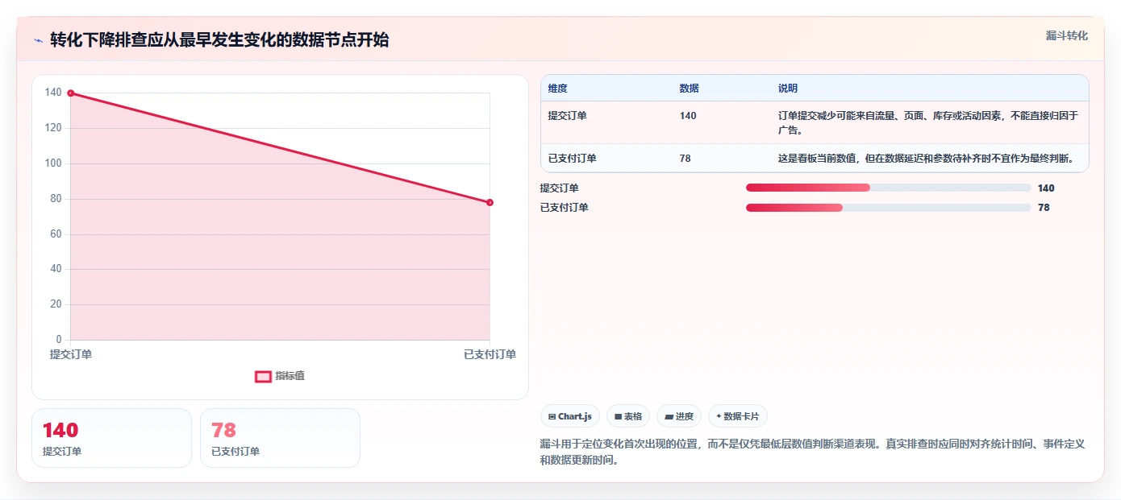
Task: Click the 漏斗转化 label in the header
Action: click(1066, 35)
